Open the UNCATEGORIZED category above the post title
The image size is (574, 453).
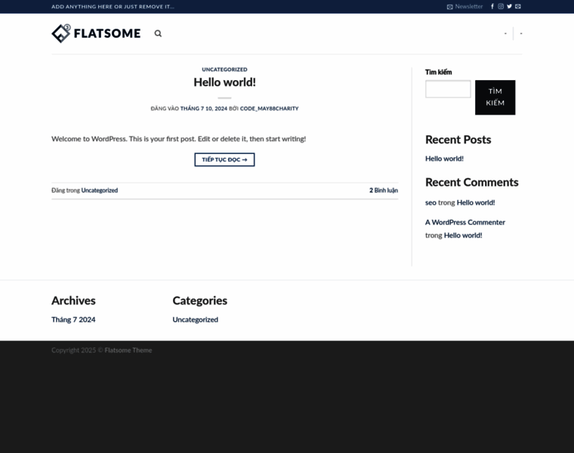click(x=224, y=69)
